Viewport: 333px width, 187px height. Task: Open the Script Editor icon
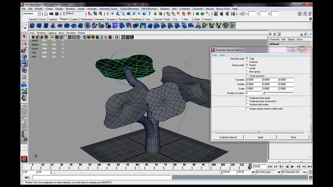(x=310, y=178)
